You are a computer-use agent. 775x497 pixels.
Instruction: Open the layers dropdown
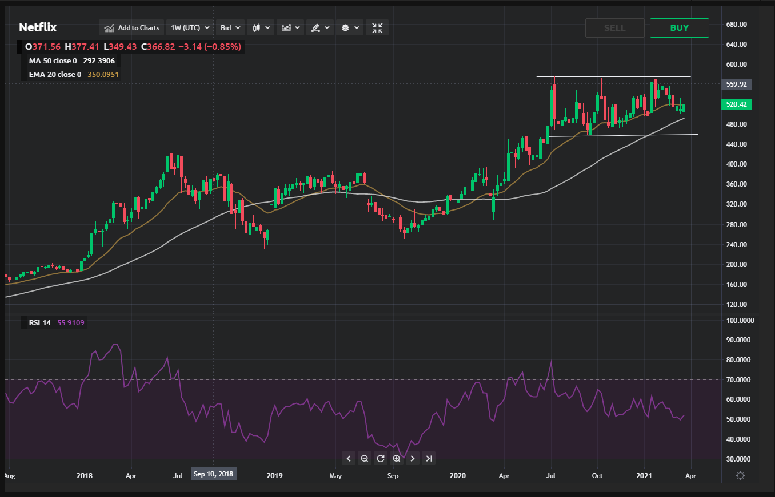[350, 27]
